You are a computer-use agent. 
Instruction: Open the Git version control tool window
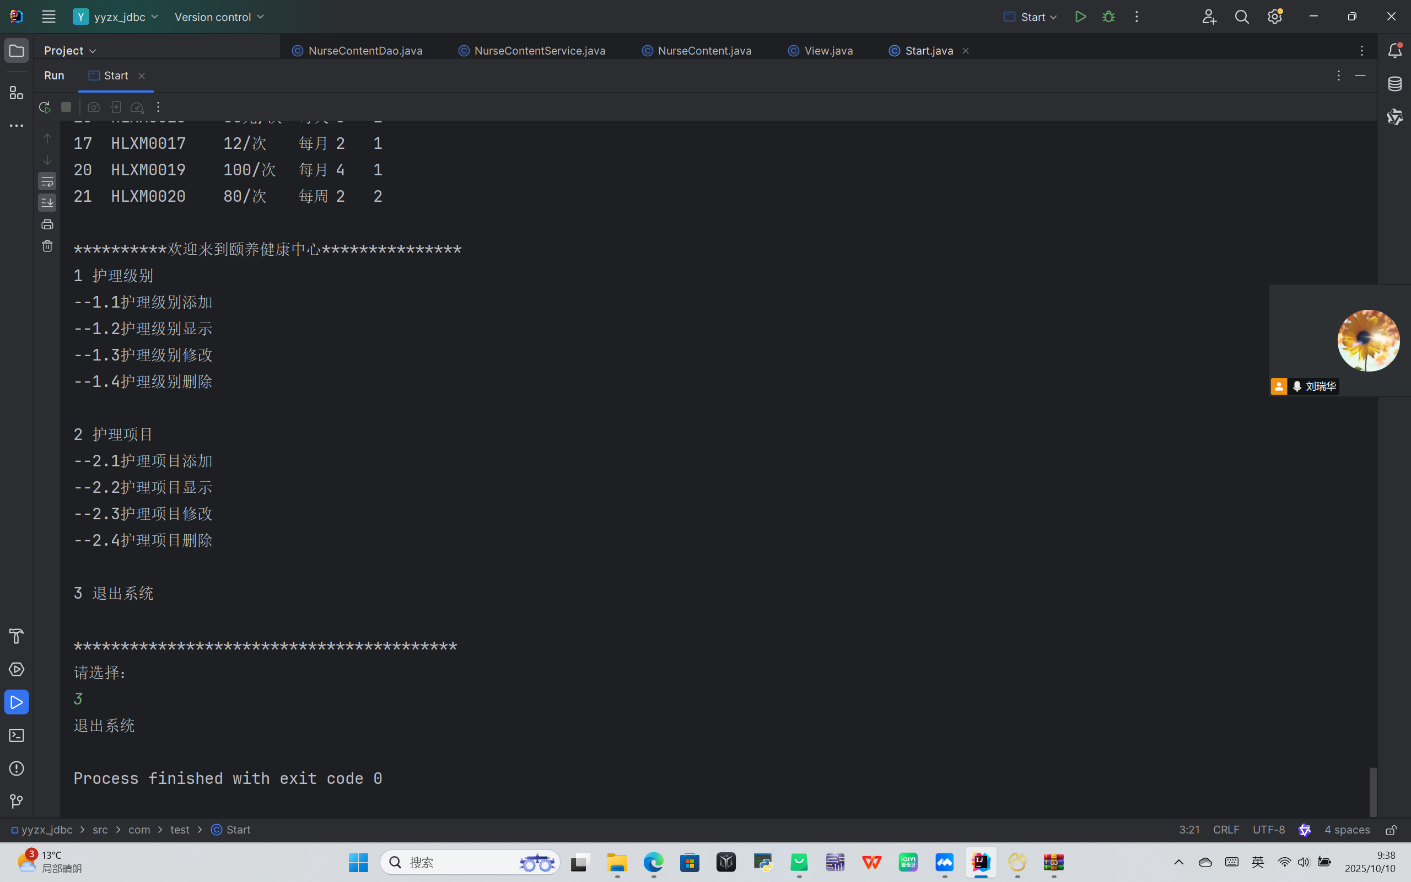[x=17, y=802]
